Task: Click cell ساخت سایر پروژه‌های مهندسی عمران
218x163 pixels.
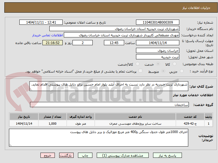Action: pyautogui.click(x=135, y=124)
